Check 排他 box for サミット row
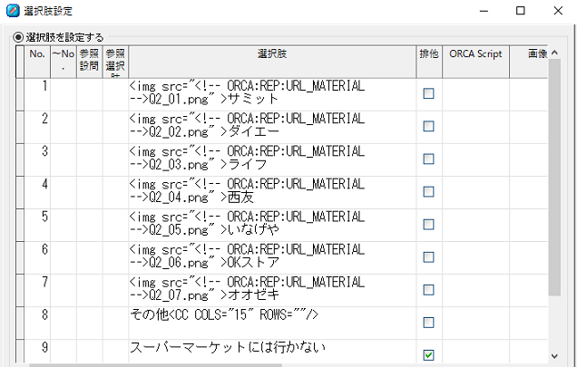Image resolution: width=577 pixels, height=367 pixels. (428, 93)
